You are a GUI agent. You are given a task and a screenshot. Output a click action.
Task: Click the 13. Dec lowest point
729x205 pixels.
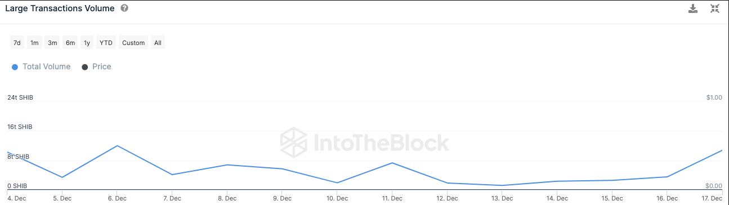(x=502, y=185)
